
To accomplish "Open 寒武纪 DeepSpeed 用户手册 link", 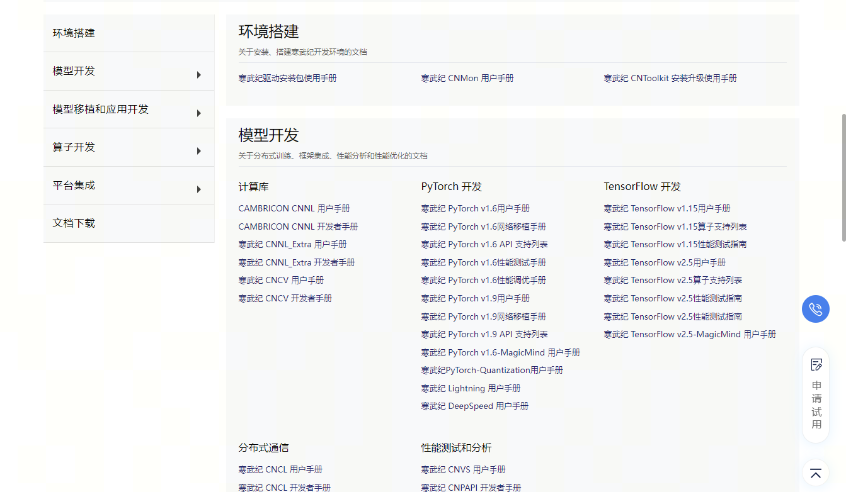I will (x=474, y=406).
